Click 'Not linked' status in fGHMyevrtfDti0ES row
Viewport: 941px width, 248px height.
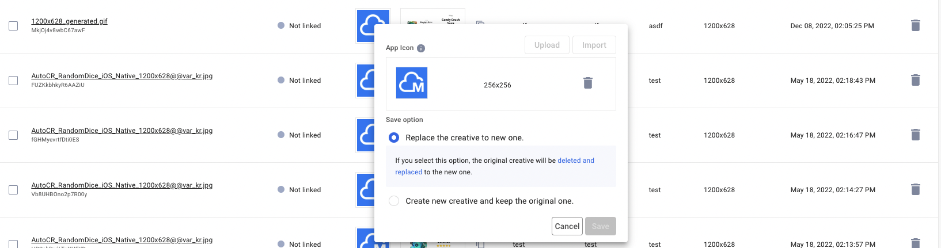pos(299,135)
